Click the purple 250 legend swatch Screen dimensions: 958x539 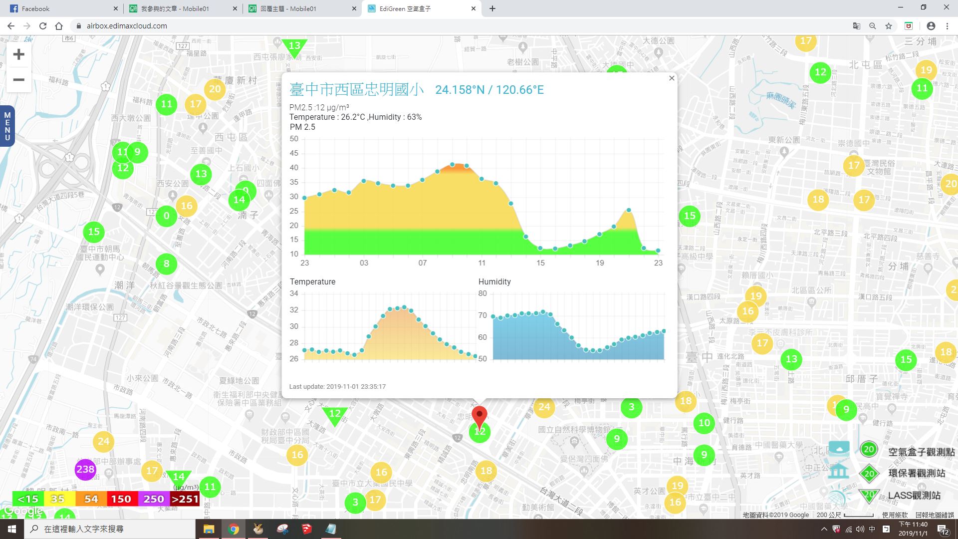[154, 499]
